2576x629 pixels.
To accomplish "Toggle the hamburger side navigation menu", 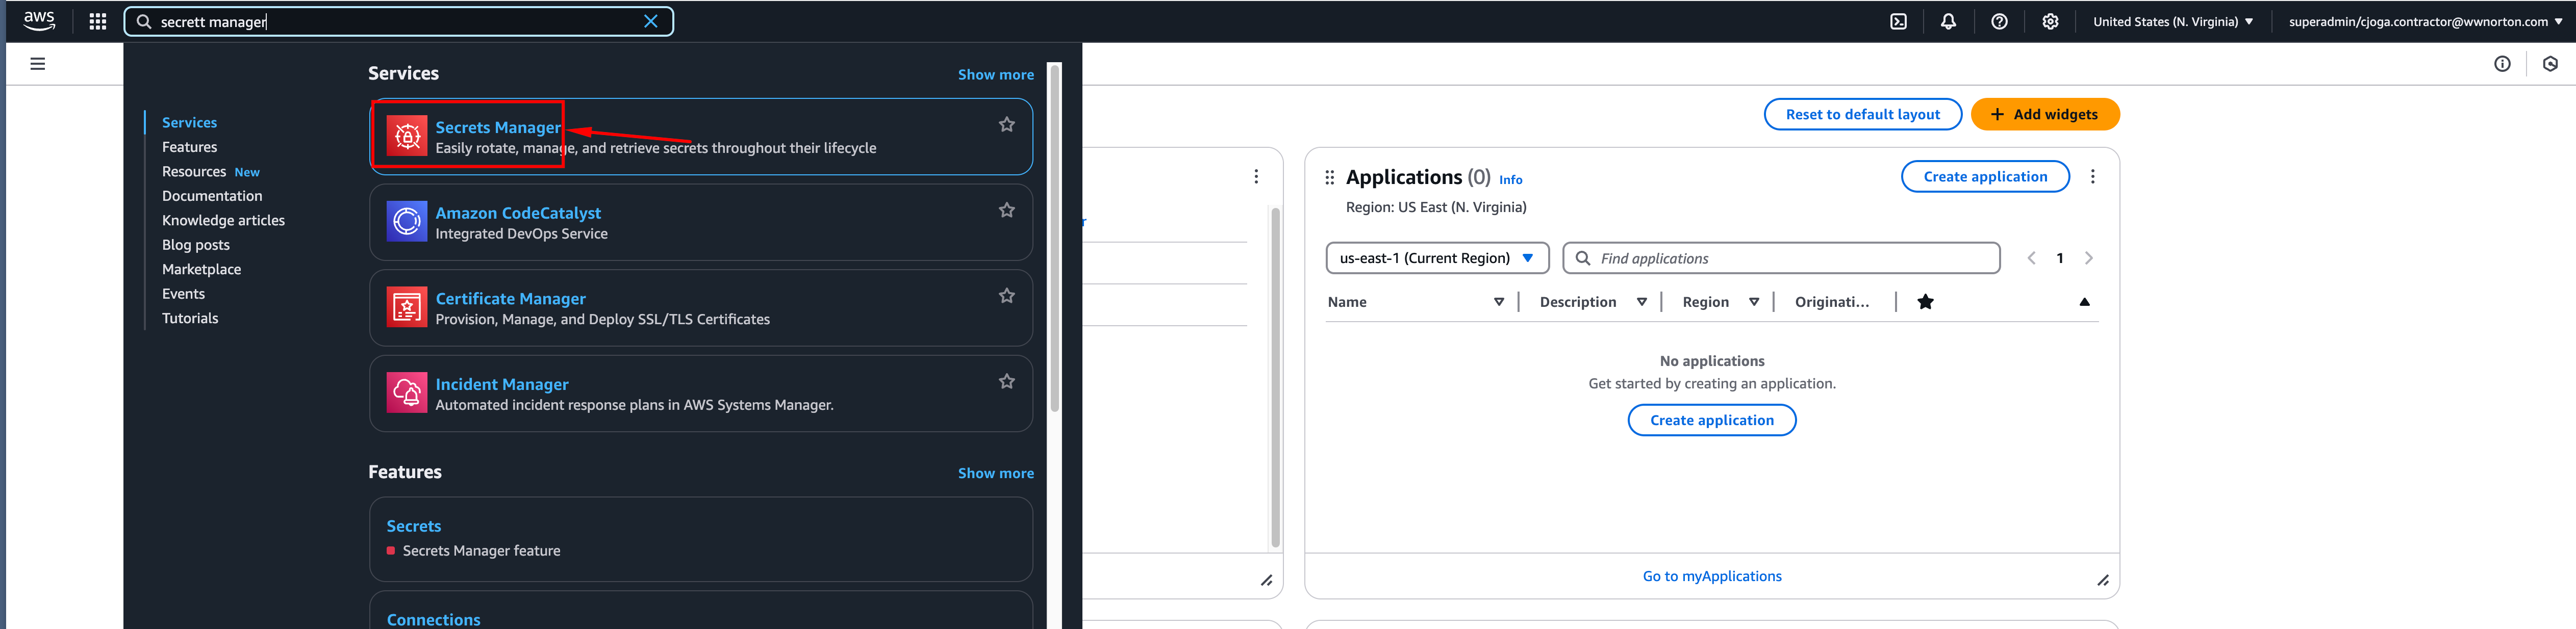I will pyautogui.click(x=38, y=64).
